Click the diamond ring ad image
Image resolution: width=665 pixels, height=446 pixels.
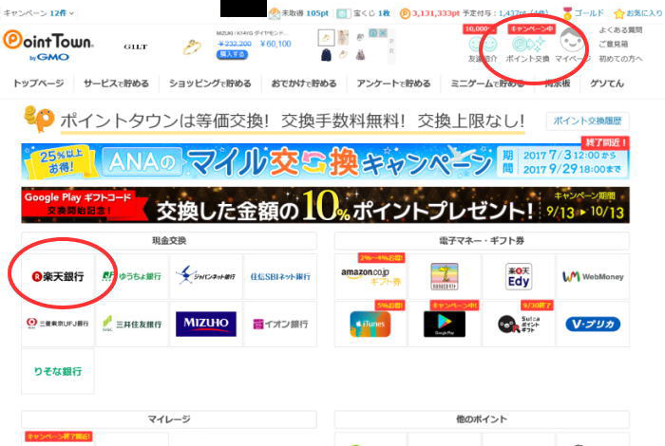click(x=192, y=46)
